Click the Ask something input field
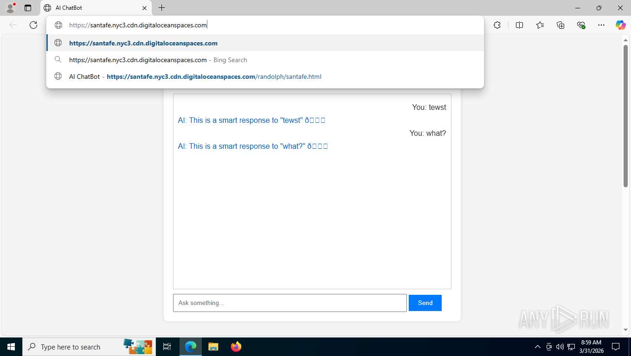The width and height of the screenshot is (631, 356). (x=290, y=303)
